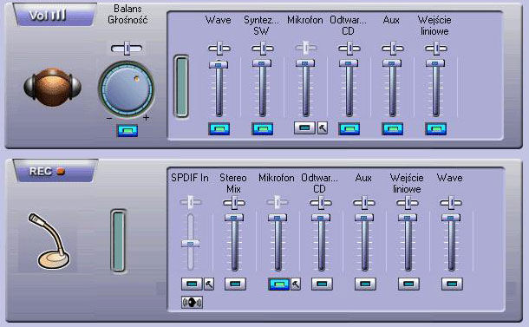Image resolution: width=529 pixels, height=327 pixels.
Task: Click the "Balans Głośność" label
Action: (127, 14)
